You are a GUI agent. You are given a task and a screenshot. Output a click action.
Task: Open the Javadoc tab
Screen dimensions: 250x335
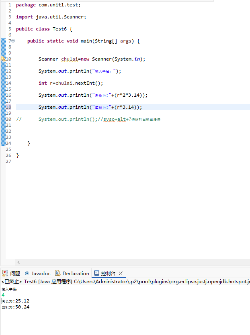[41, 273]
